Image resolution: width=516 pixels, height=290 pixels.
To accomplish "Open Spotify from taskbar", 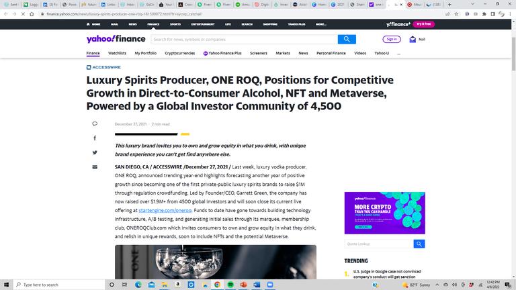I will (x=230, y=285).
